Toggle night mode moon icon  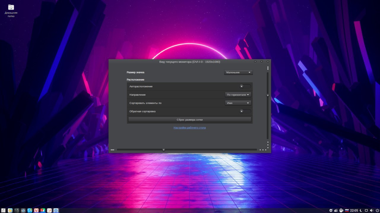361,210
